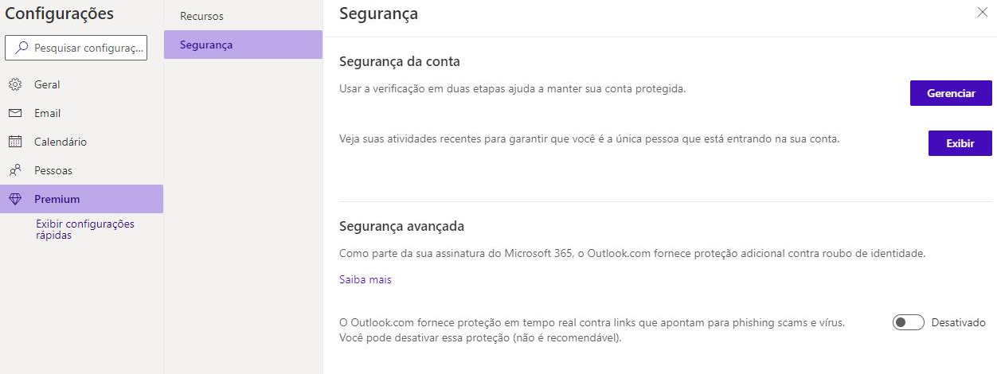Open the Recursos section

[243, 16]
